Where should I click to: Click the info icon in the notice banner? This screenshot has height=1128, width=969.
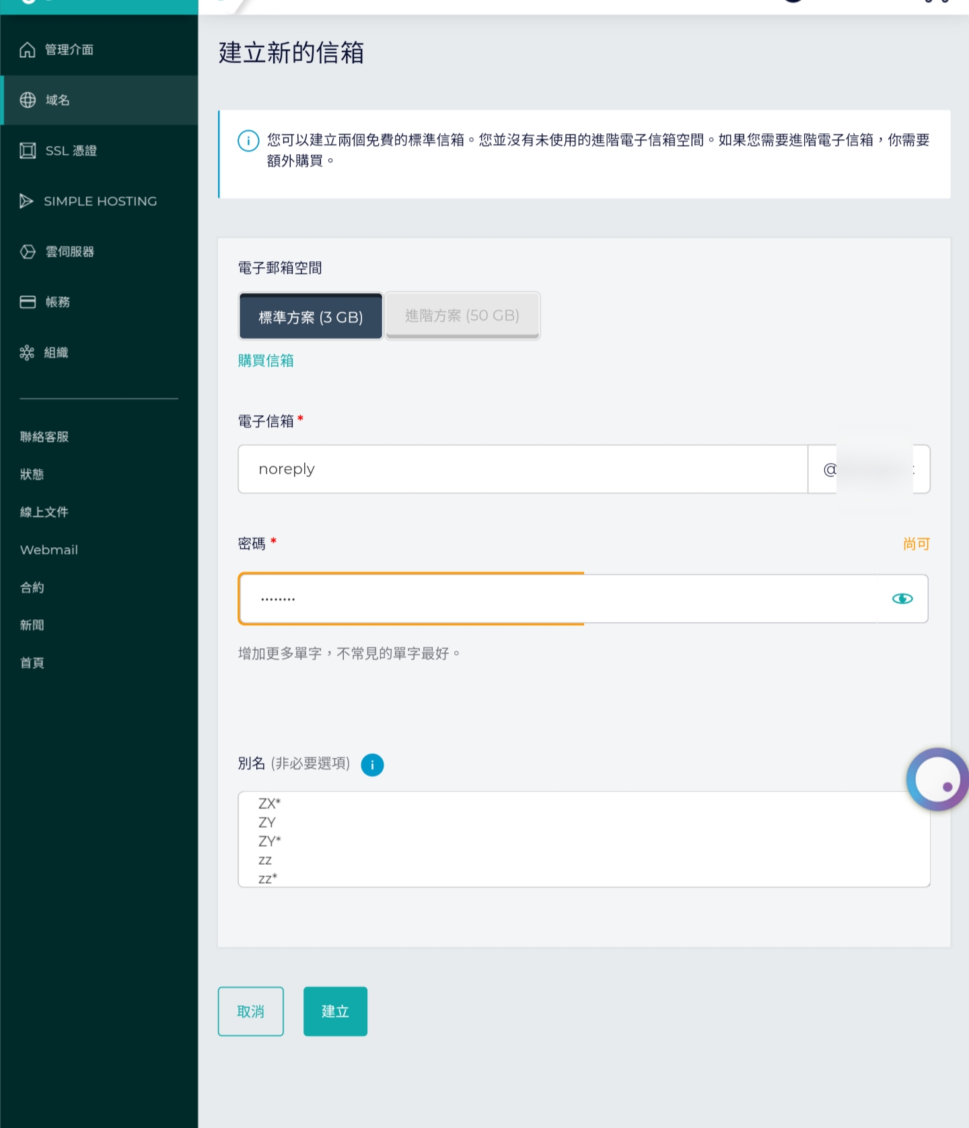[248, 141]
